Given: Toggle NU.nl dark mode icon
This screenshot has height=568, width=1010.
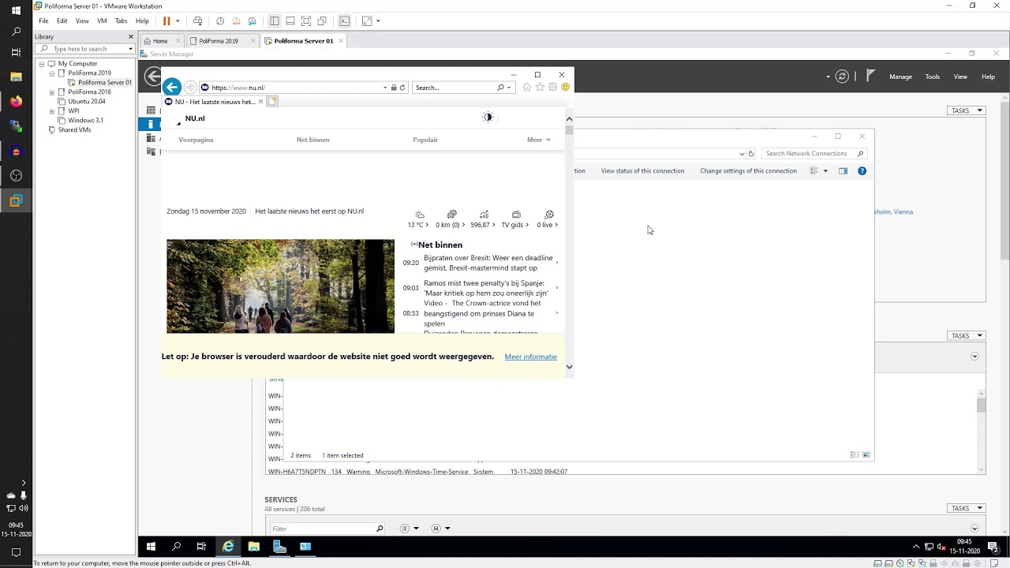Looking at the screenshot, I should coord(488,118).
